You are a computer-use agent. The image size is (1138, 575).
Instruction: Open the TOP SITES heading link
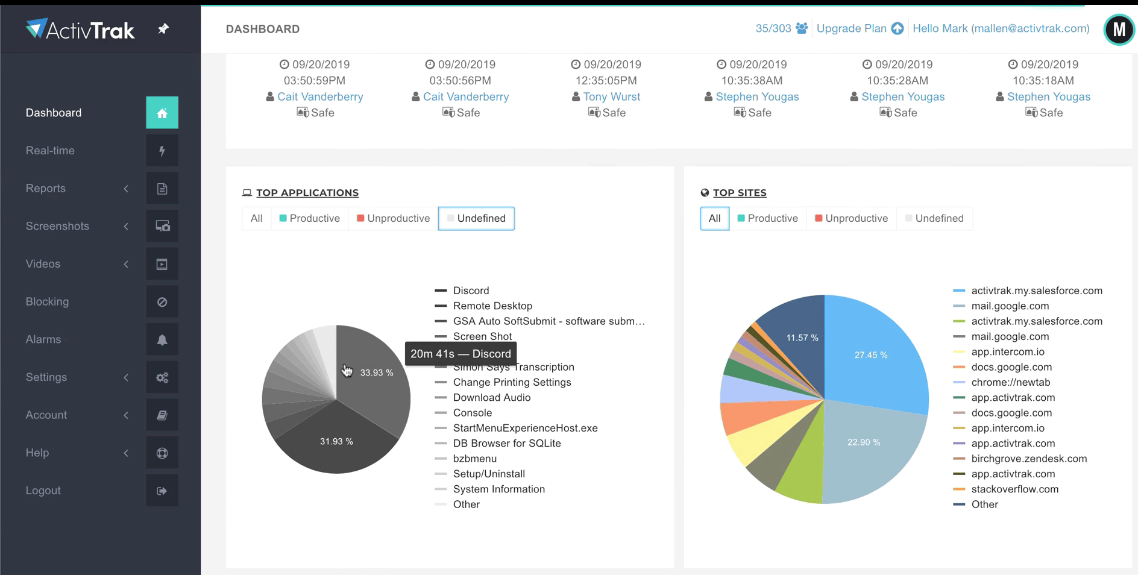coord(740,193)
